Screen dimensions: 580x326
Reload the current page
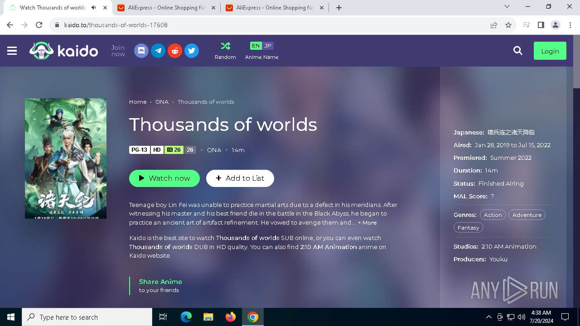coord(39,25)
